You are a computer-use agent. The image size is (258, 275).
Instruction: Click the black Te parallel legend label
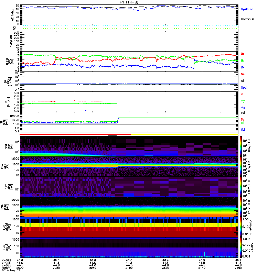click(243, 113)
